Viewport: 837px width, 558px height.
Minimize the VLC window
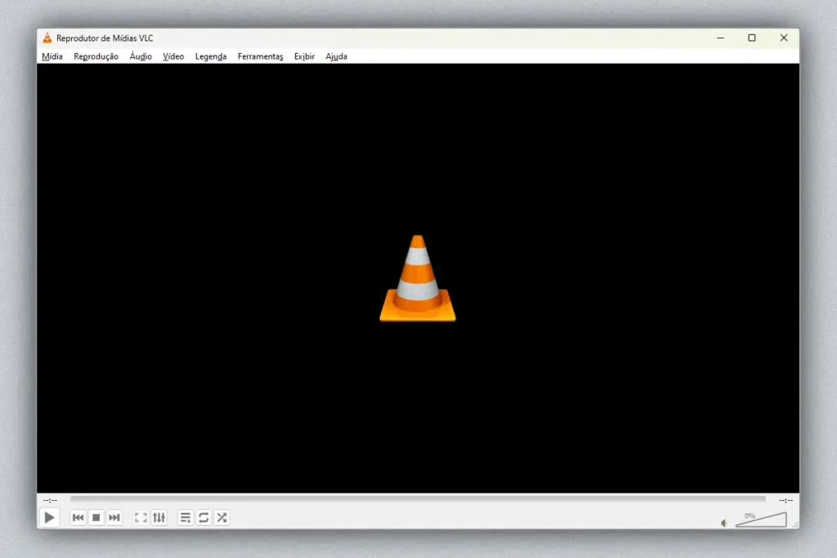click(x=721, y=38)
